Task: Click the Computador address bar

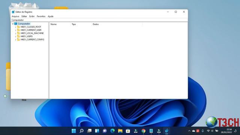Action: [99, 20]
